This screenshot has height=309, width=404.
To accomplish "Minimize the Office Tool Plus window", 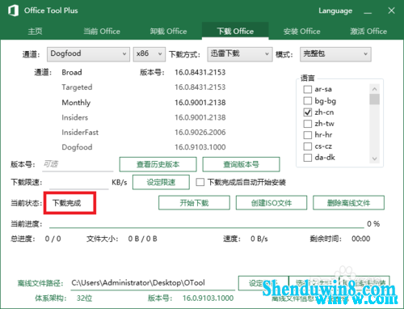I will (x=368, y=11).
